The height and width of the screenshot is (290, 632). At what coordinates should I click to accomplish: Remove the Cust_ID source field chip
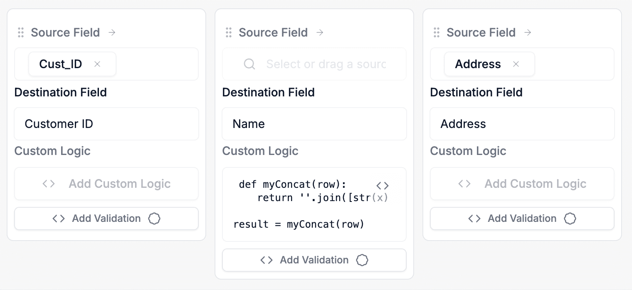coord(97,64)
